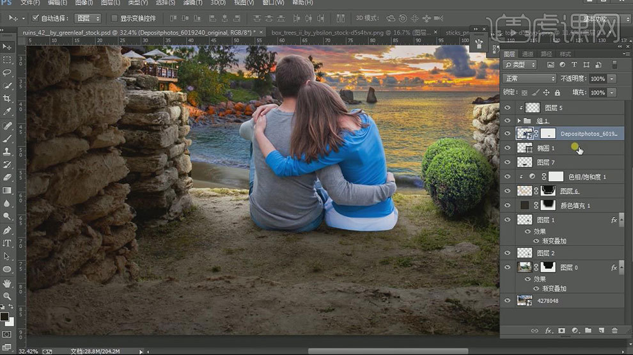This screenshot has height=355, width=633.
Task: Hide the 4278048 layer
Action: (x=508, y=301)
